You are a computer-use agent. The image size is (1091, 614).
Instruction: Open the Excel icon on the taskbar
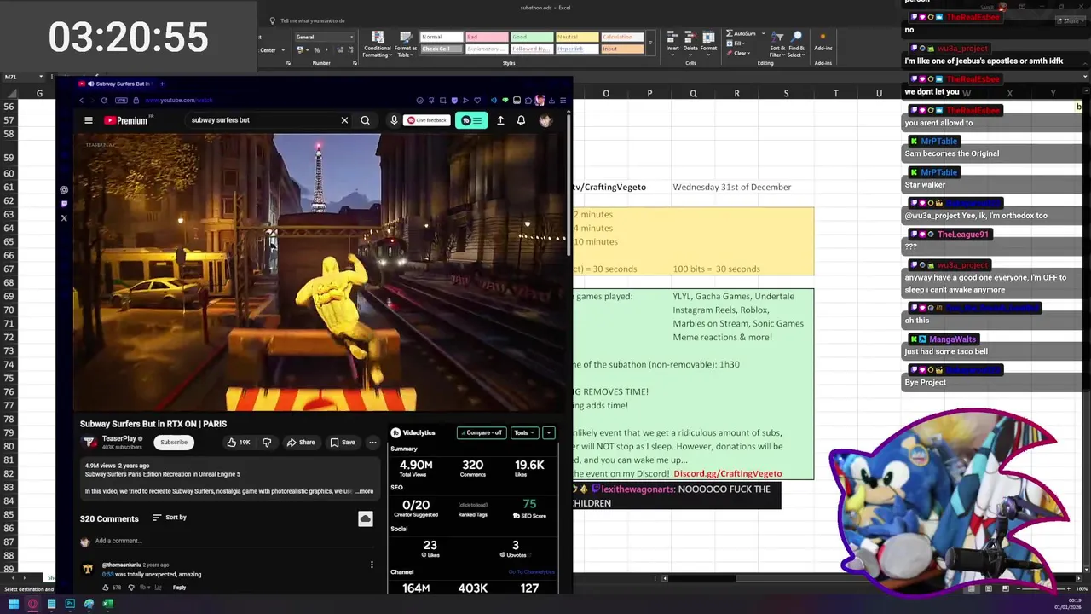point(107,604)
